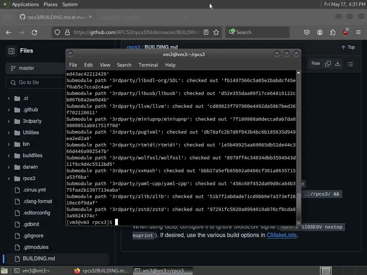The image size is (367, 275).
Task: Open the rpcs3 breadcrumb link
Action: pyautogui.click(x=133, y=47)
